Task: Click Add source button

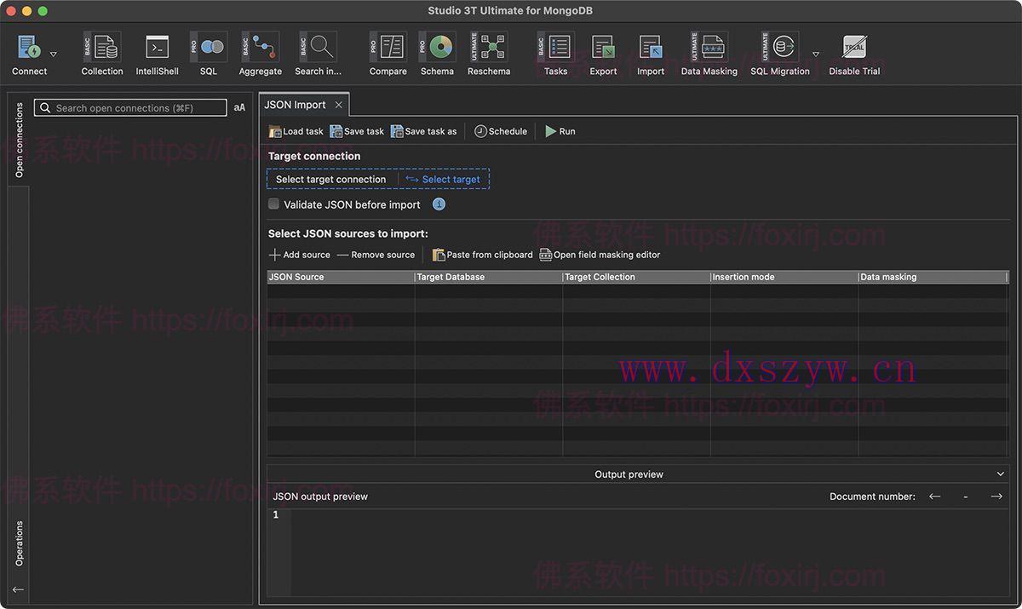Action: [x=299, y=255]
